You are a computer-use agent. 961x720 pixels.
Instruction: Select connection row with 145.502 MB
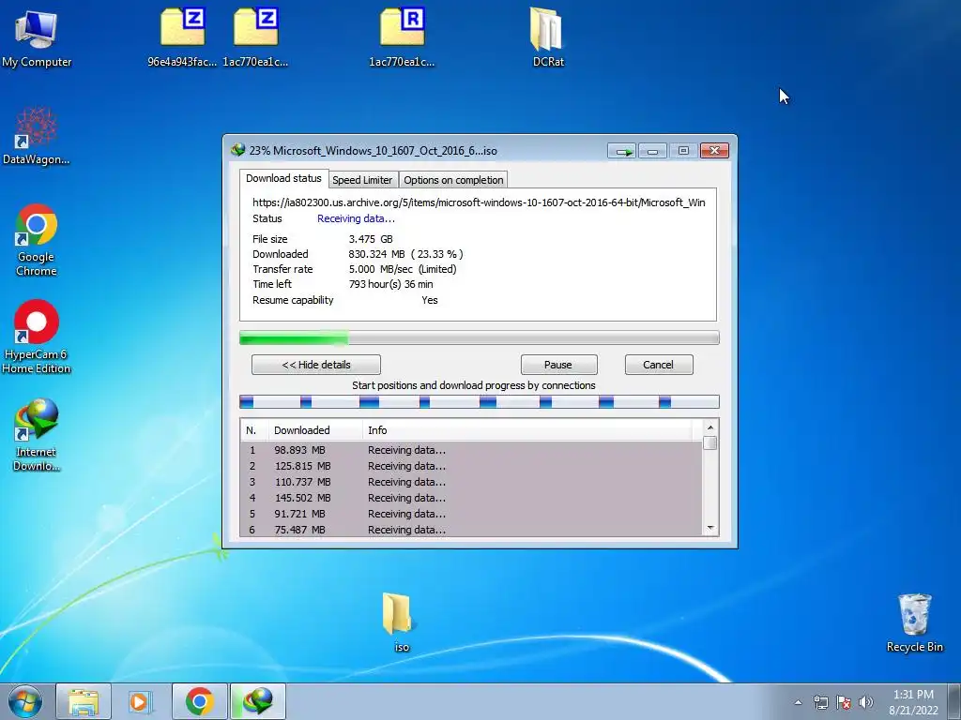[x=471, y=498]
